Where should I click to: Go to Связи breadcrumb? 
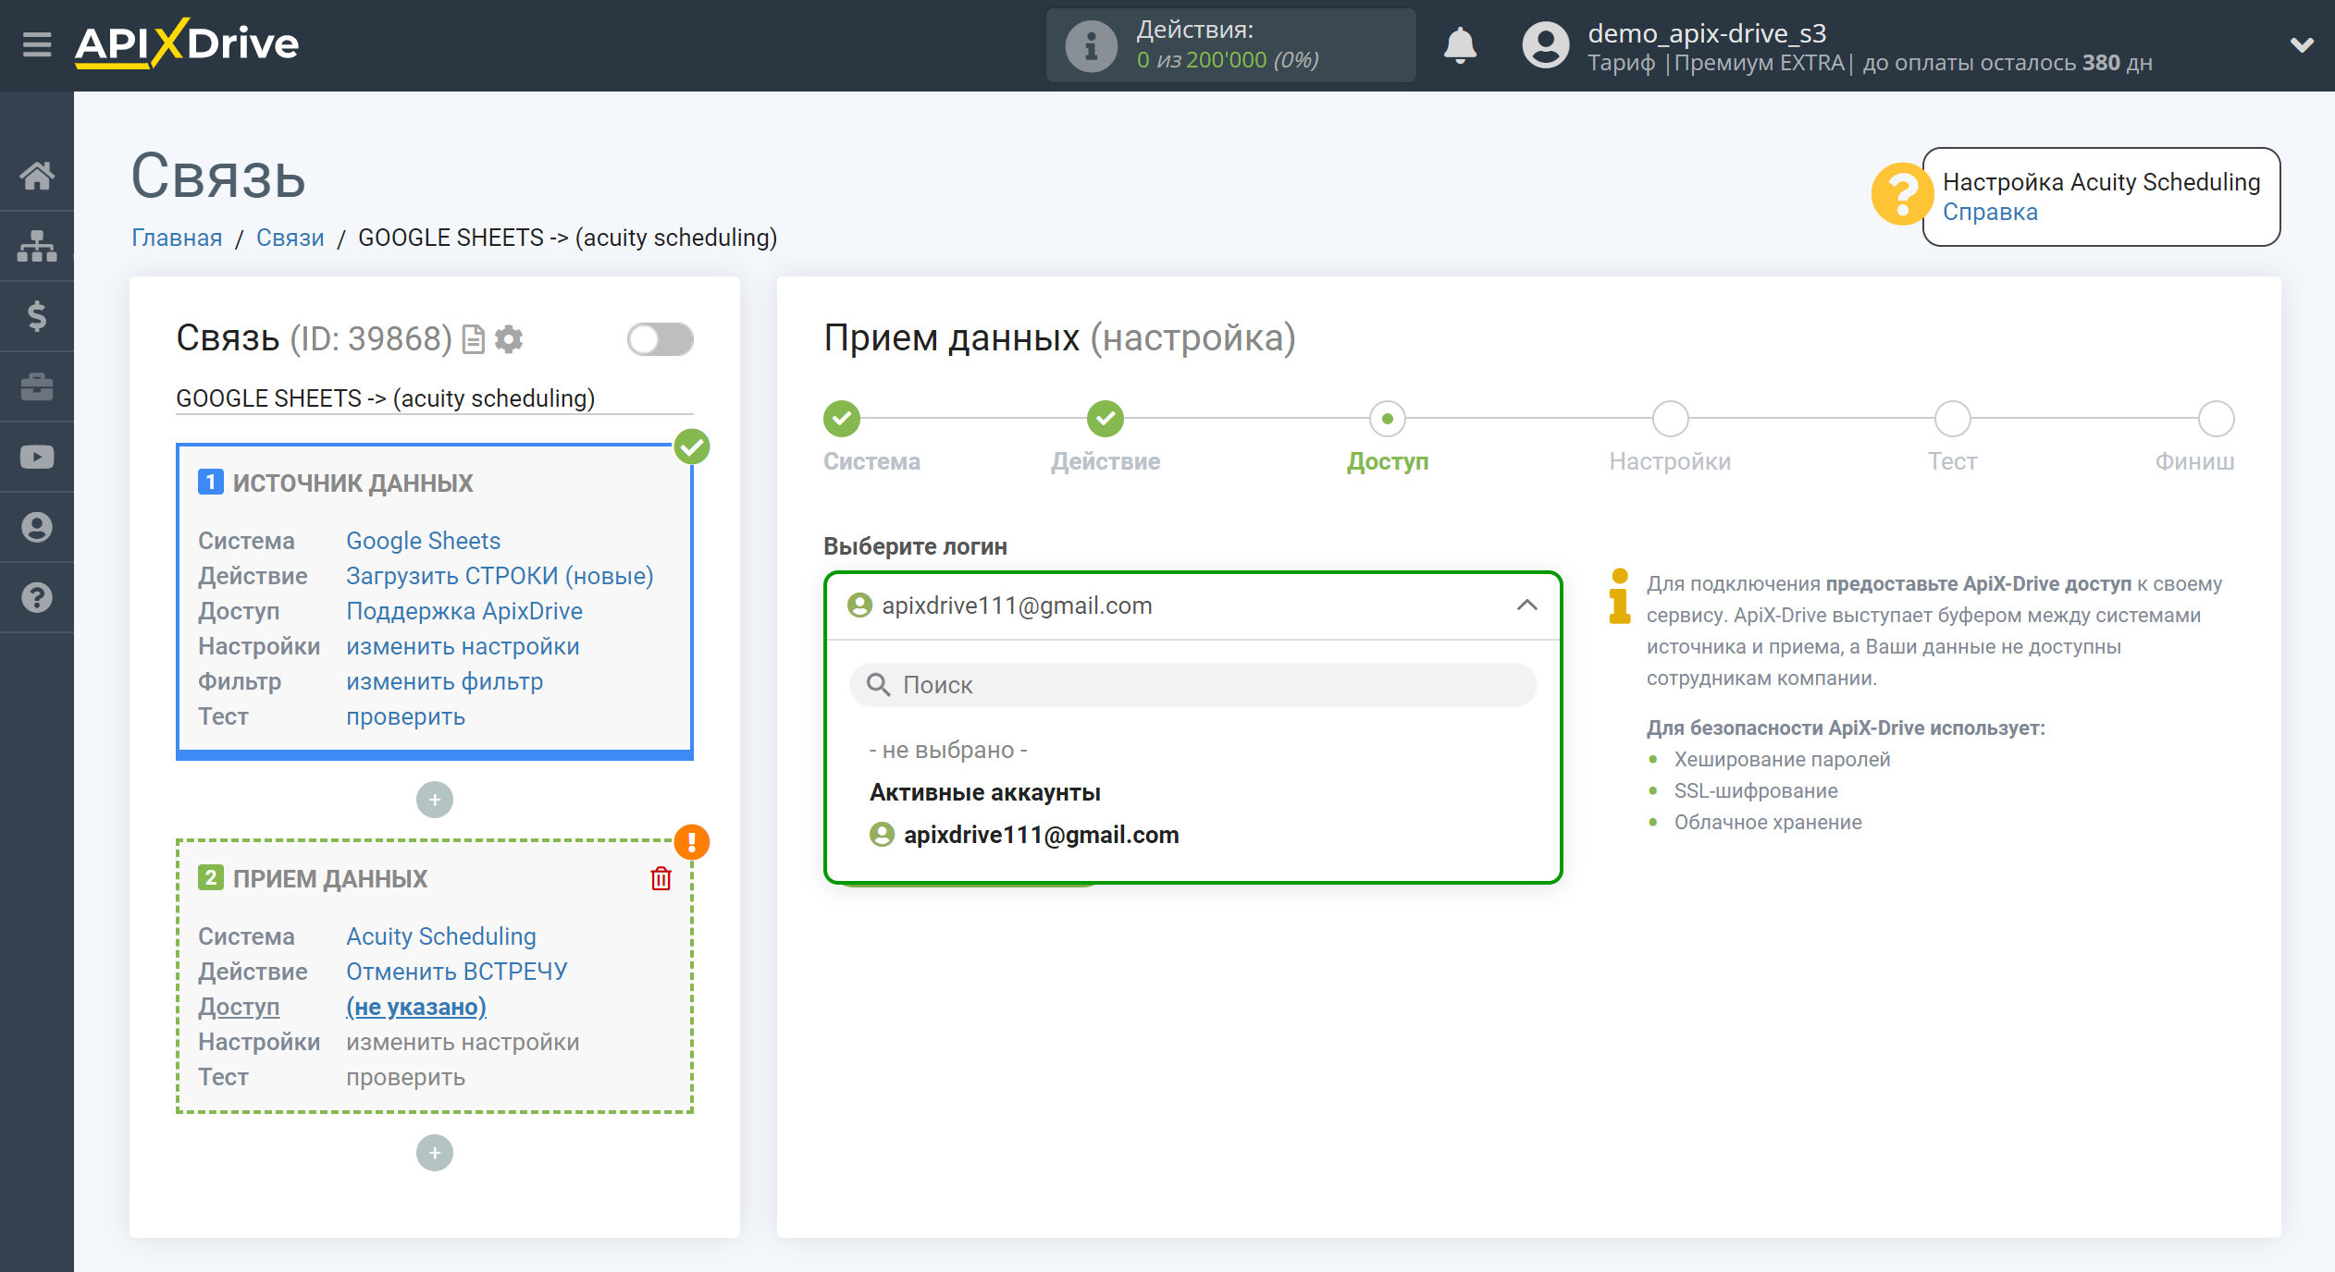pyautogui.click(x=290, y=238)
